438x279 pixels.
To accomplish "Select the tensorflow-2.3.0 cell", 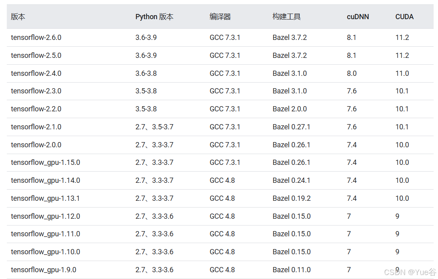I will coord(36,91).
